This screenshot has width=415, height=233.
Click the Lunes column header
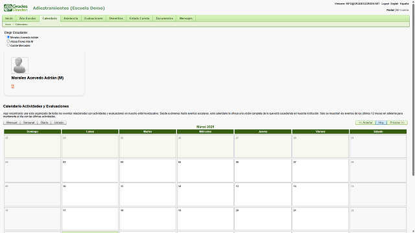tap(90, 131)
